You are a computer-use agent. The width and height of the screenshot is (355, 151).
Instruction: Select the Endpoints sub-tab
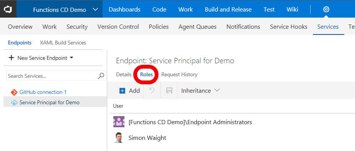pos(20,43)
